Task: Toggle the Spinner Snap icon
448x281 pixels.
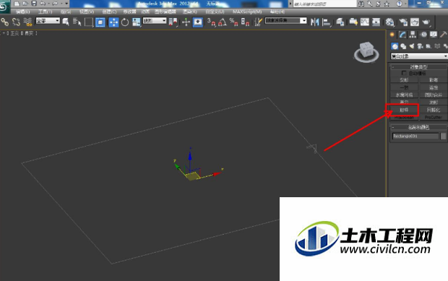Action: (245, 22)
